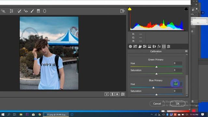
Task: Click the Blue Primary Hue slider handle
Action: point(153,87)
